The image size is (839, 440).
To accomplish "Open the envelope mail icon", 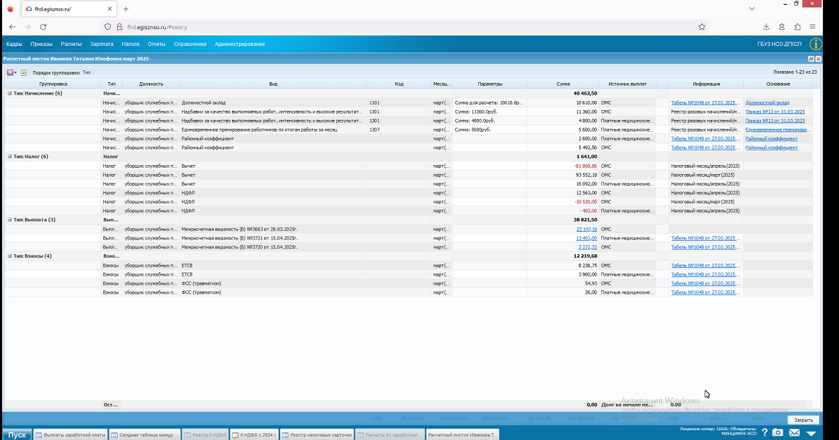I will [x=794, y=433].
